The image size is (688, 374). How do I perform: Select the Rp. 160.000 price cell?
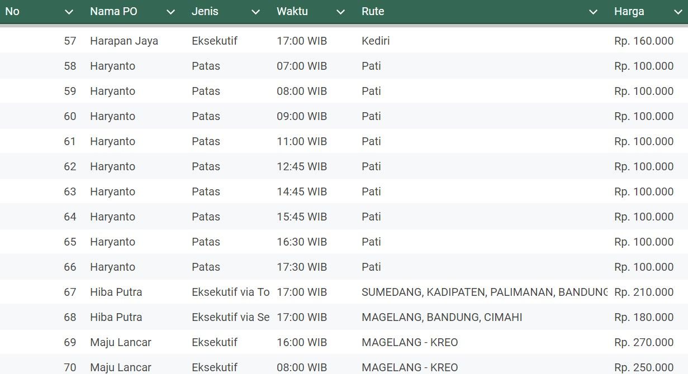tap(644, 41)
